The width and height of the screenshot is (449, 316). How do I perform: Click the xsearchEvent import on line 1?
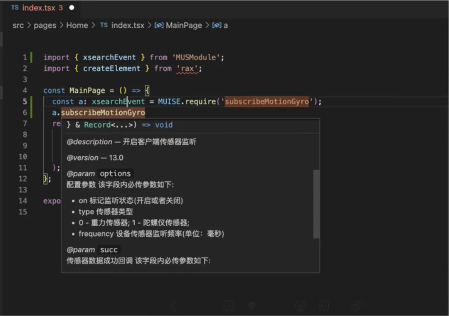109,57
